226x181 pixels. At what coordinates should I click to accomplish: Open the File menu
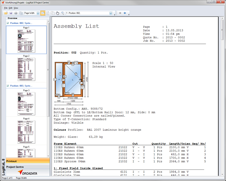pyautogui.click(x=6, y=8)
